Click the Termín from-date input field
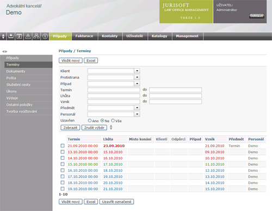 coord(114,90)
